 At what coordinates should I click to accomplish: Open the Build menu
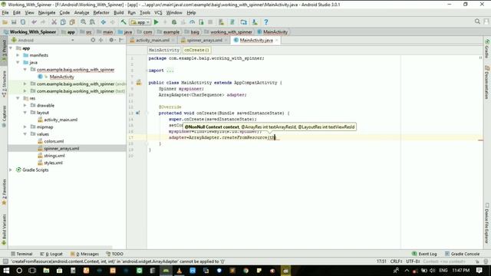coord(118,13)
